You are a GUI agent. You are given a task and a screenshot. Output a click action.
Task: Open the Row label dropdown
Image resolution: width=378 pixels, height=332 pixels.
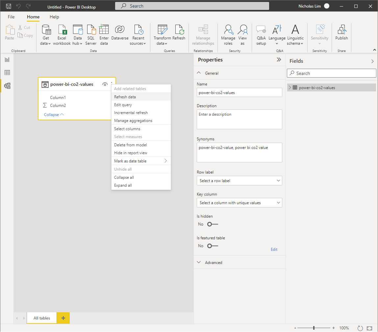click(x=239, y=180)
